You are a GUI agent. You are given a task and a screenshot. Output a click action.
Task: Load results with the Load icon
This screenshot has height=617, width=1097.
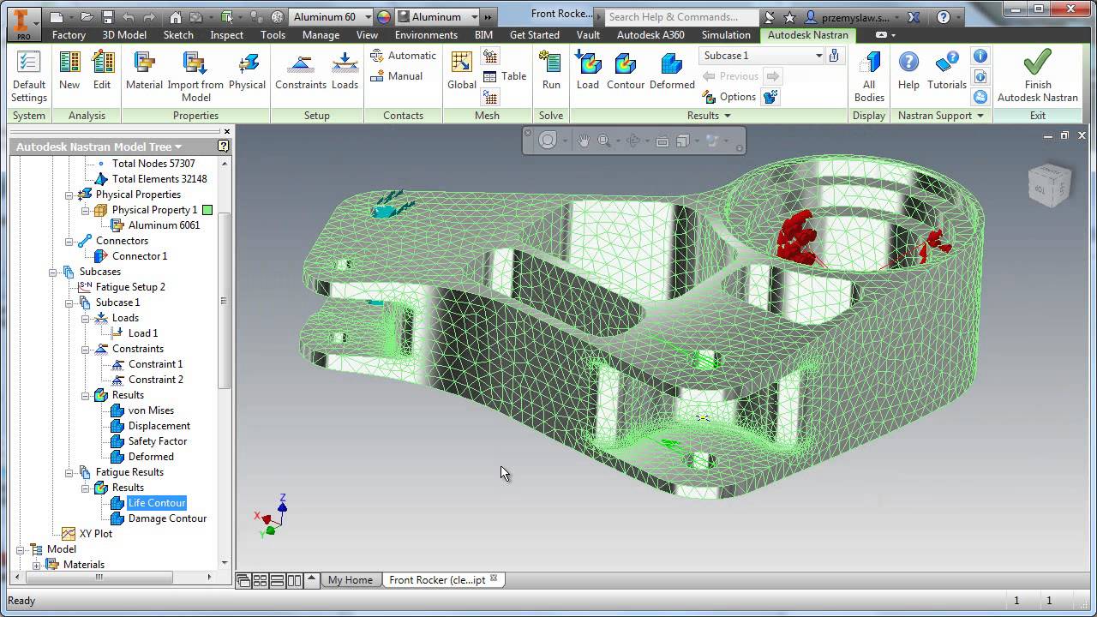[x=588, y=70]
